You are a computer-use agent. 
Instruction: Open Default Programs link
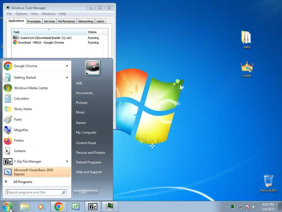pos(89,162)
